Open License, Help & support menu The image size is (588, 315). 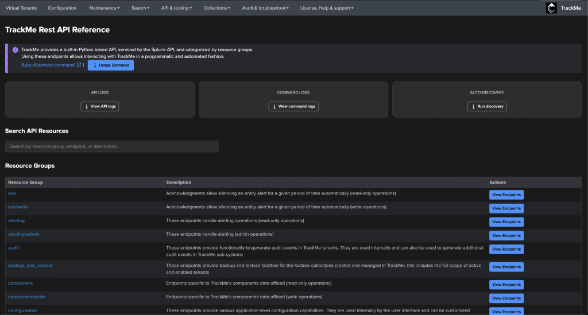click(327, 8)
